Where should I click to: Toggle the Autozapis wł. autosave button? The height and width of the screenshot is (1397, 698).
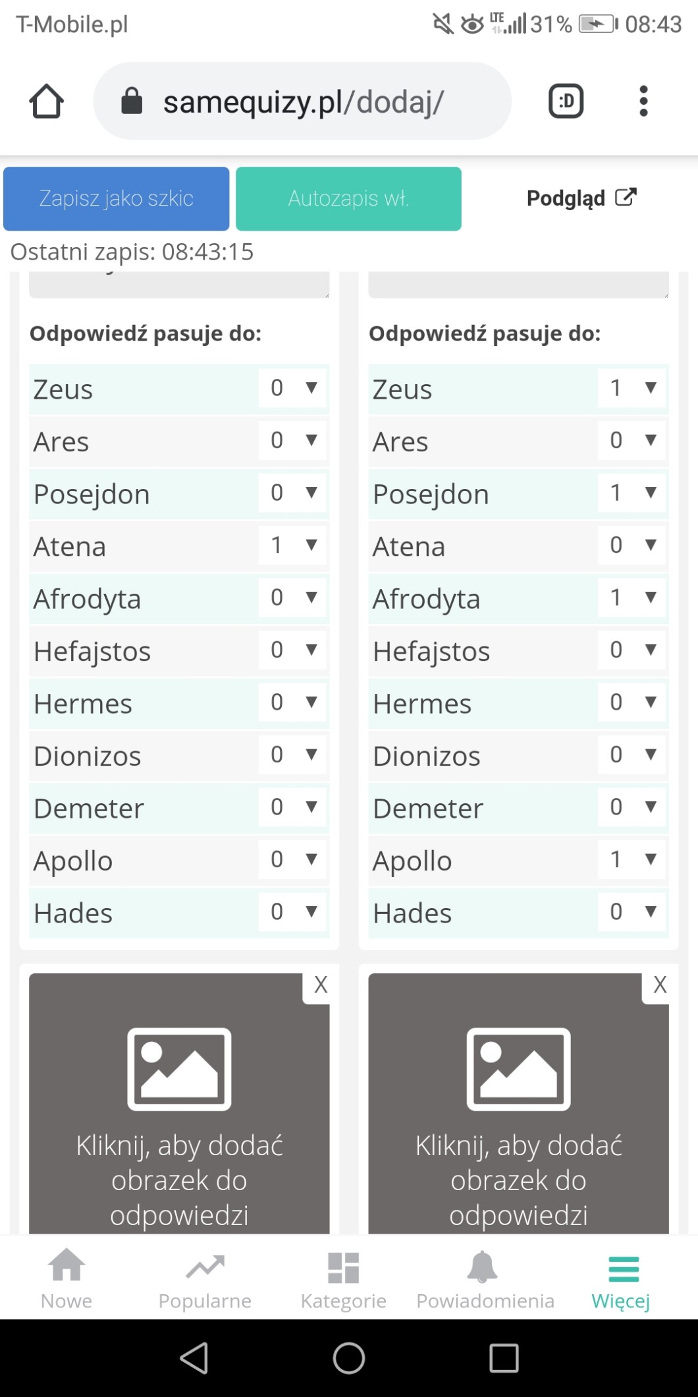click(x=348, y=198)
